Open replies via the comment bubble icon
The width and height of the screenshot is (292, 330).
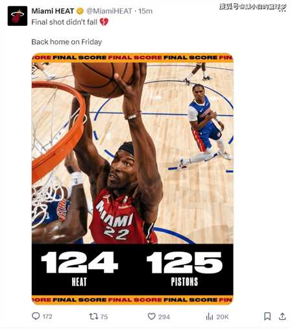(x=36, y=316)
